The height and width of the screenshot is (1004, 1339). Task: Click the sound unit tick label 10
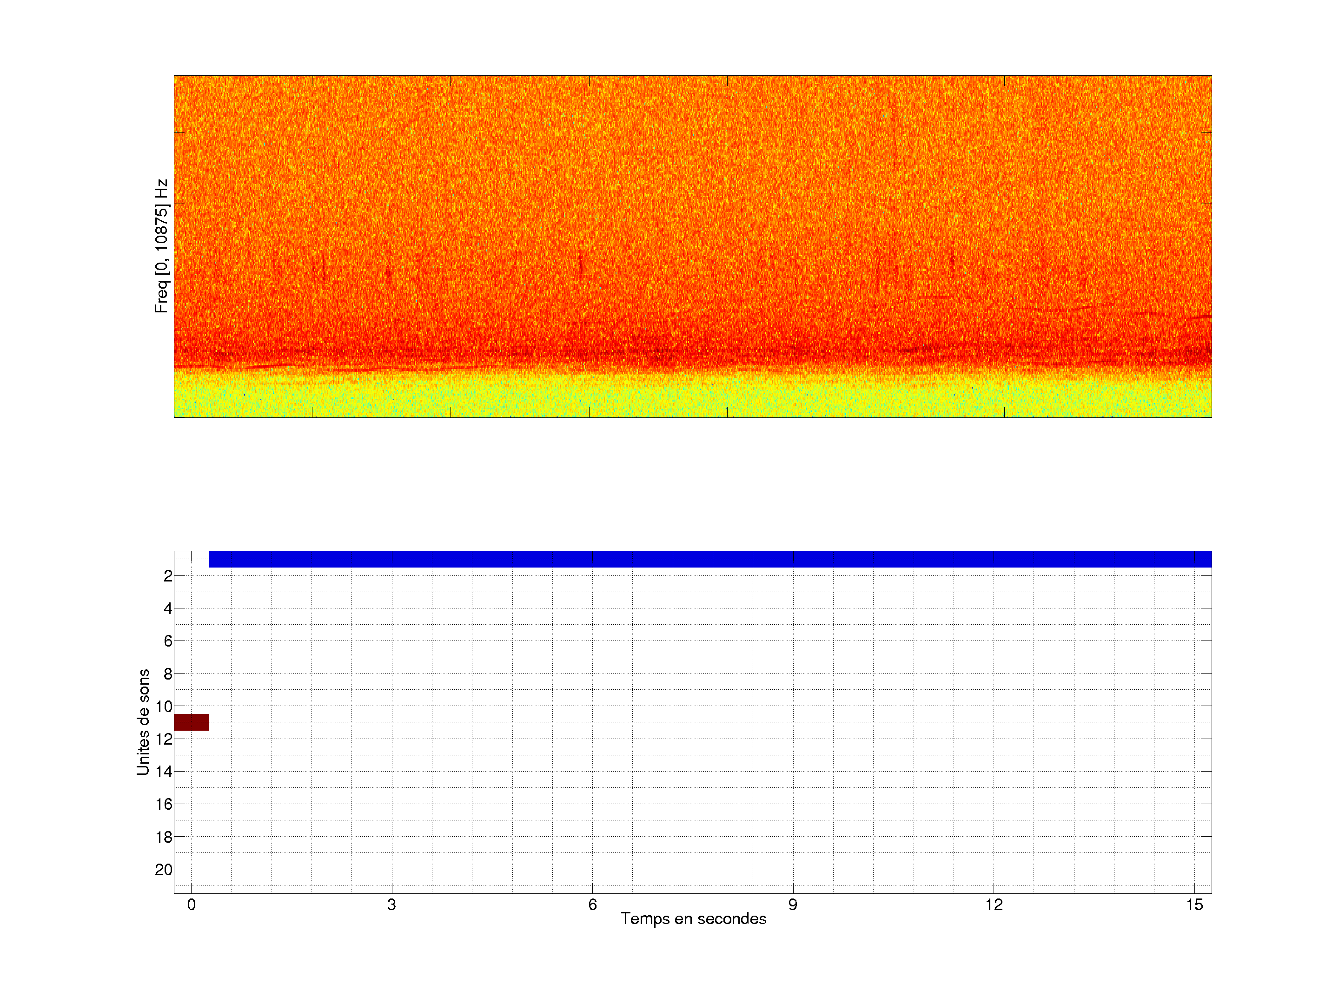coord(164,706)
